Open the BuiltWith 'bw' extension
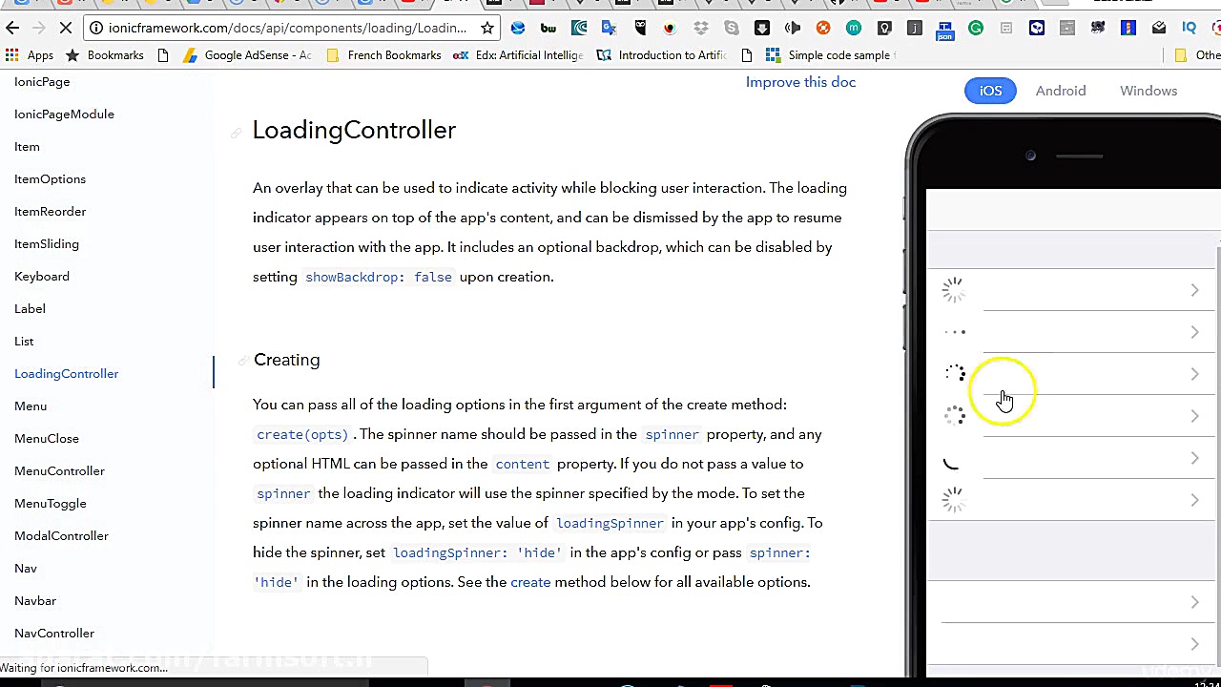Image resolution: width=1221 pixels, height=687 pixels. point(548,28)
